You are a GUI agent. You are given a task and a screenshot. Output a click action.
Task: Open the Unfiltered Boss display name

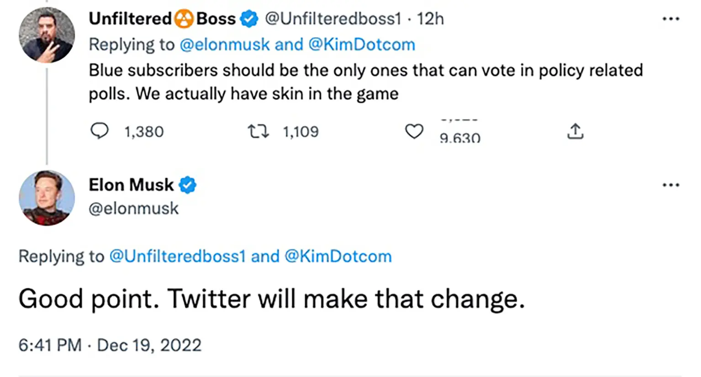(x=162, y=19)
